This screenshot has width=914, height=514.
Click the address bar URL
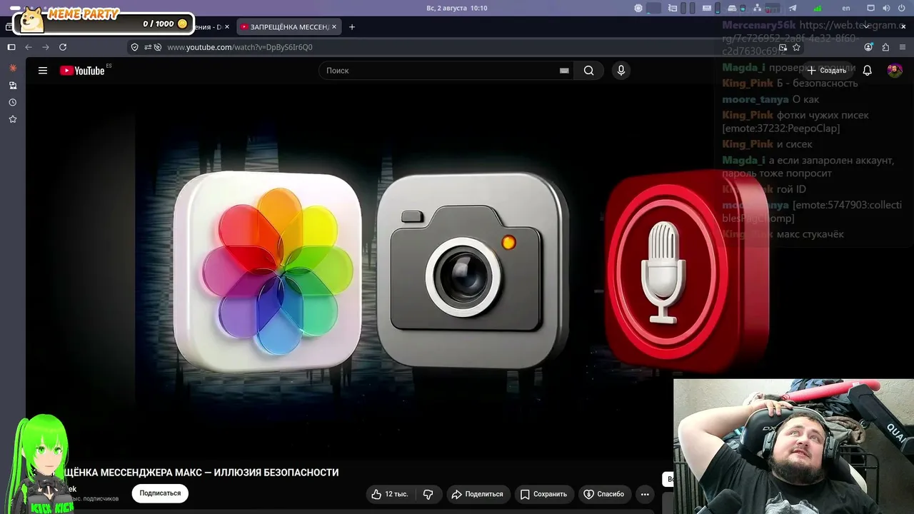[240, 47]
